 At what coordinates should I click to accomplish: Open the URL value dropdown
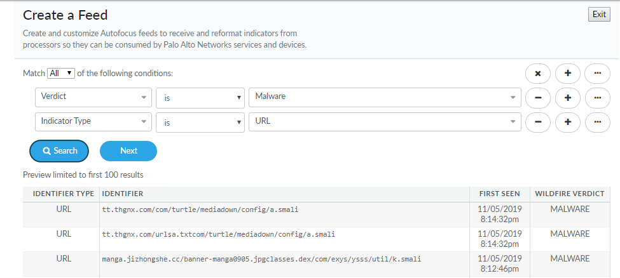click(x=385, y=121)
